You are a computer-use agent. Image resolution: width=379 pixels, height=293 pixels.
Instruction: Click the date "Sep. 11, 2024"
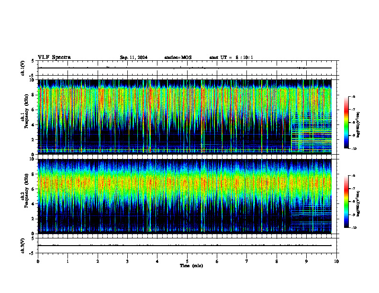(134, 57)
